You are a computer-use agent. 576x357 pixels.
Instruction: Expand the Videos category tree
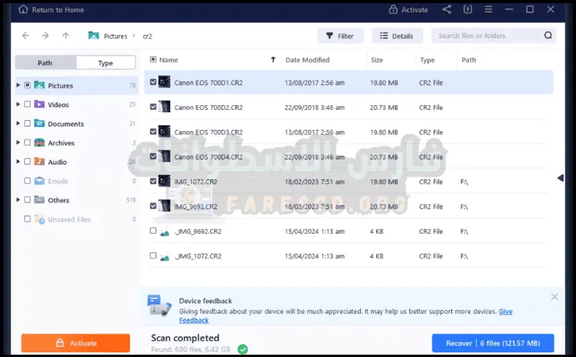[18, 104]
